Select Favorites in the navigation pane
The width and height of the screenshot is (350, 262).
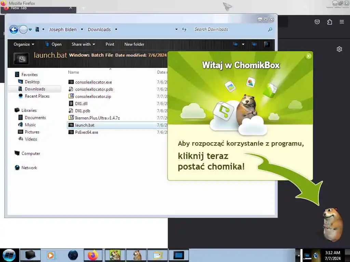coord(29,75)
